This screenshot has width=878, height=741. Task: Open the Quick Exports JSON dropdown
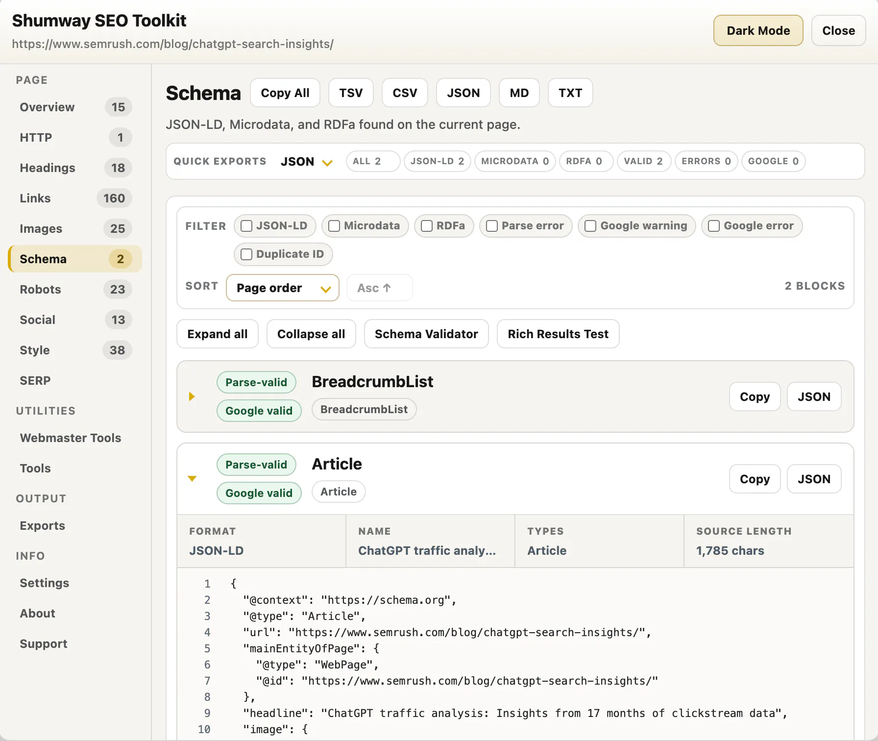tap(307, 161)
